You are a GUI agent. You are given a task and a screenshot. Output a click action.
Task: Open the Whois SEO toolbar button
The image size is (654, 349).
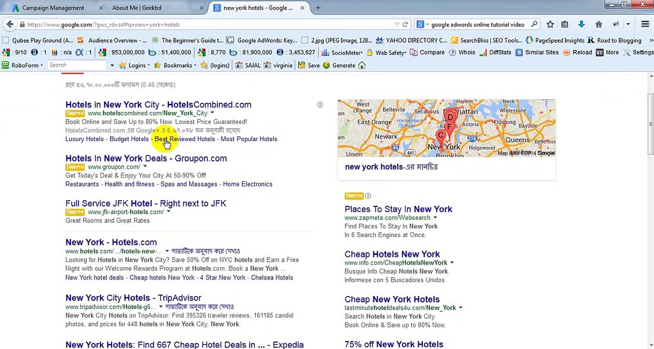pyautogui.click(x=462, y=52)
